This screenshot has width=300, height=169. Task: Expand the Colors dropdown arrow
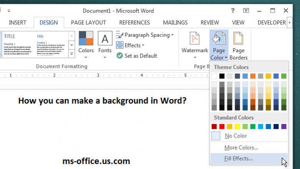(86, 57)
